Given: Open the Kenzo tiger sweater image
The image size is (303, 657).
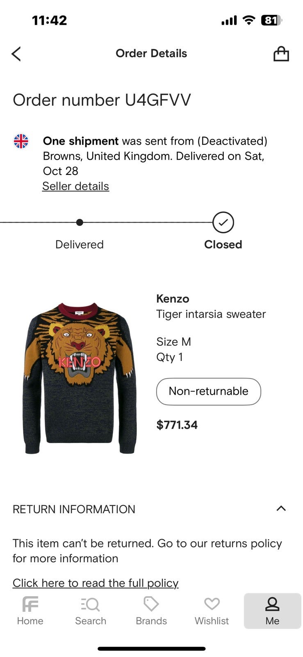Looking at the screenshot, I should click(x=80, y=378).
